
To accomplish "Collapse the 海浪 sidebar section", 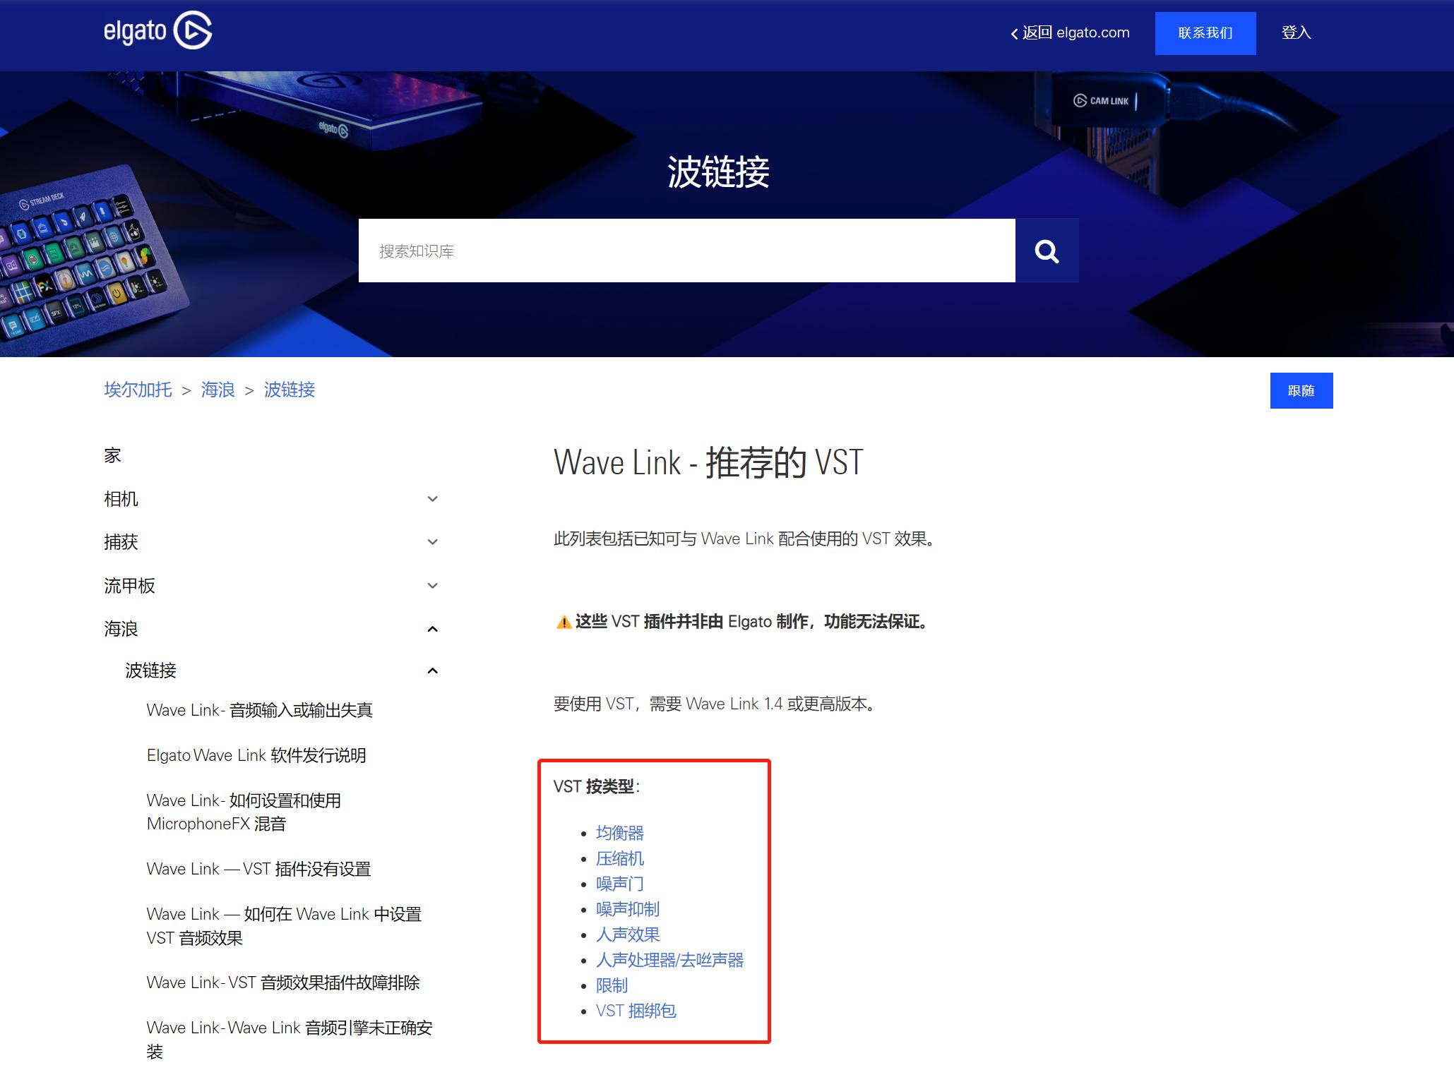I will (x=432, y=629).
